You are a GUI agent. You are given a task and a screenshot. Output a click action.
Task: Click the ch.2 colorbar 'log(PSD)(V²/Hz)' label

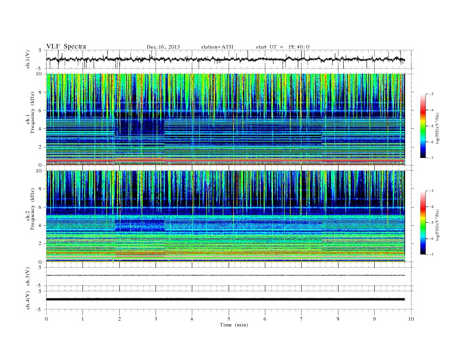[x=437, y=225]
